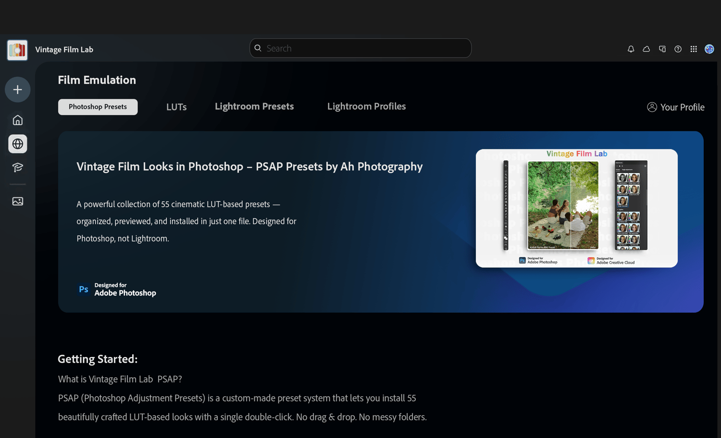Switch to the LUTs tab
The width and height of the screenshot is (721, 438).
pos(176,107)
